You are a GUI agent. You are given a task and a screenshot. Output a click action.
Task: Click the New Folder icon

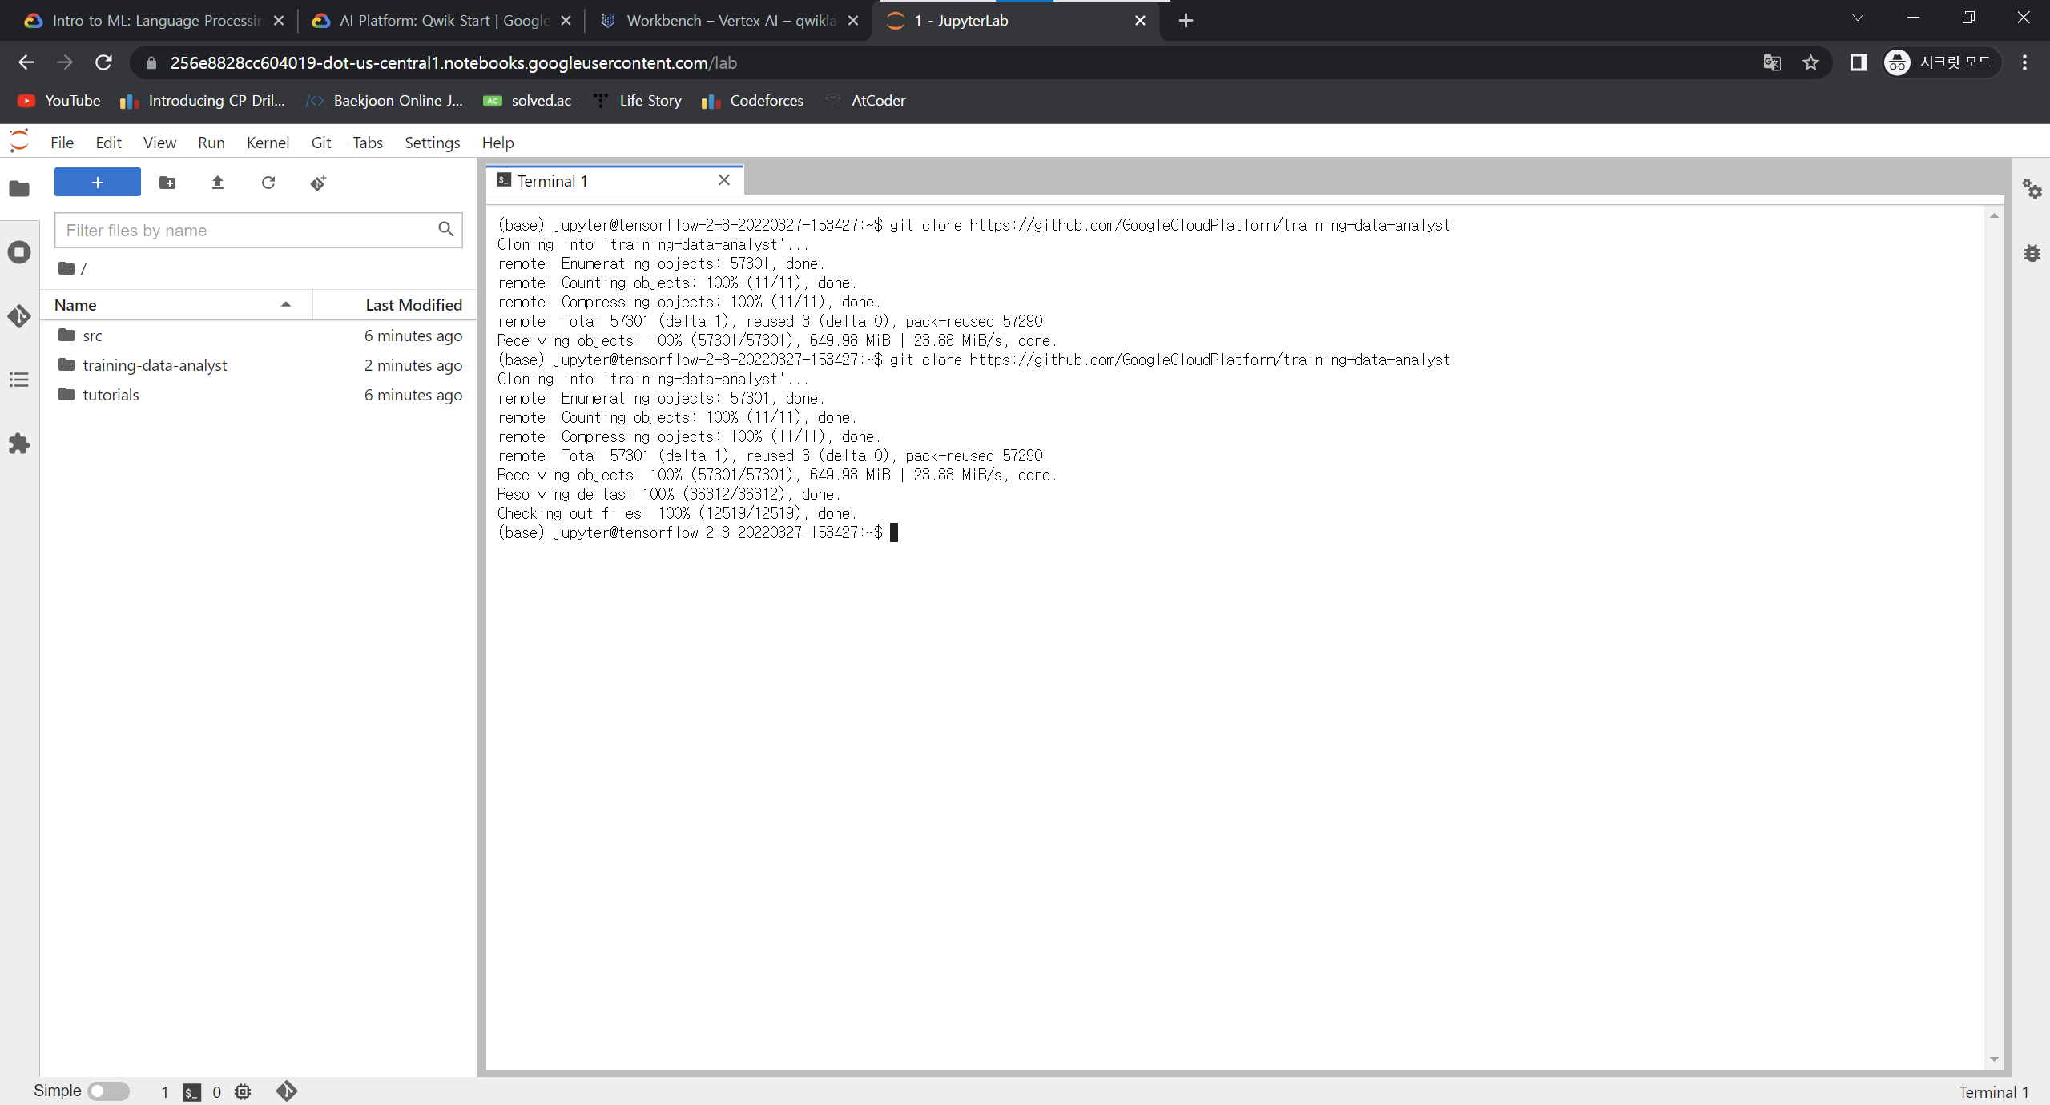pos(167,183)
